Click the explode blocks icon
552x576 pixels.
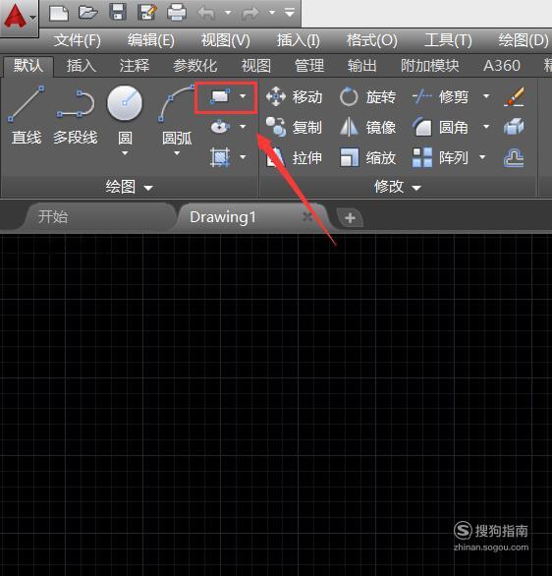tap(514, 127)
